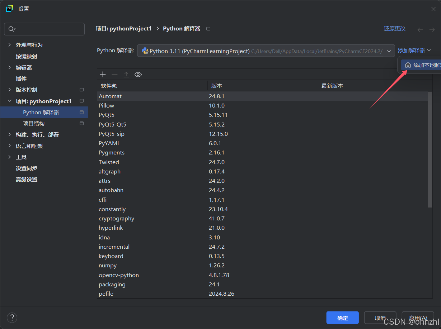Select the numpy package row
This screenshot has height=329, width=441.
point(262,266)
